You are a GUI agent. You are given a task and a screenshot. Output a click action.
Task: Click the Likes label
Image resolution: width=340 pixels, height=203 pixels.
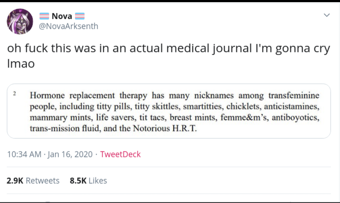(98, 181)
